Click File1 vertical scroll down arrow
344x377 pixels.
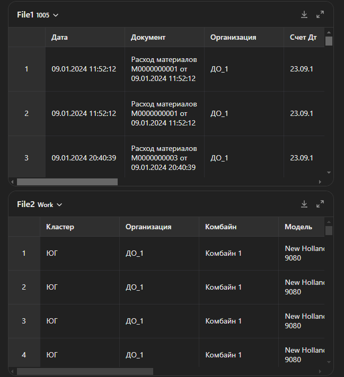[x=329, y=173]
